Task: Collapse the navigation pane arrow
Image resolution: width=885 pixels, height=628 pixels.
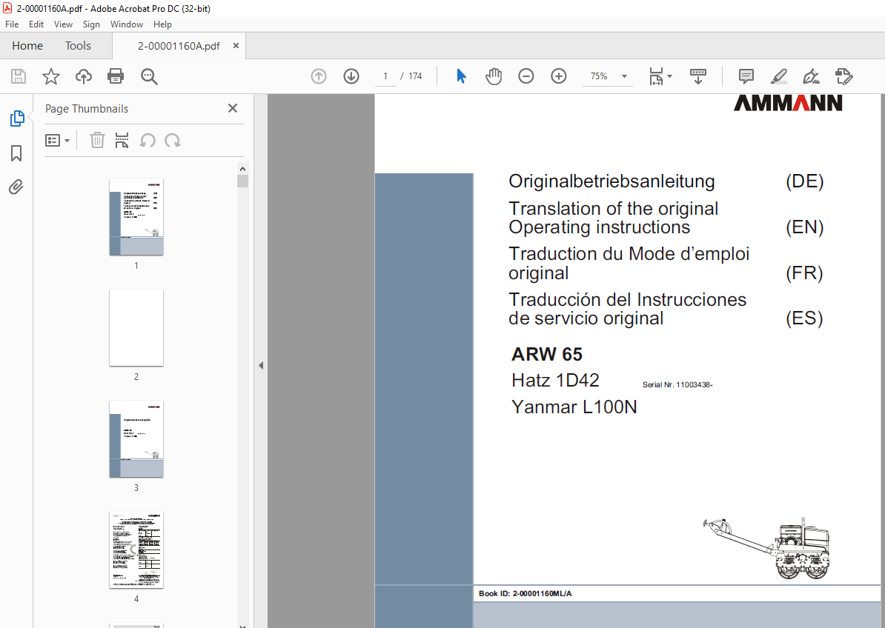Action: pyautogui.click(x=261, y=365)
